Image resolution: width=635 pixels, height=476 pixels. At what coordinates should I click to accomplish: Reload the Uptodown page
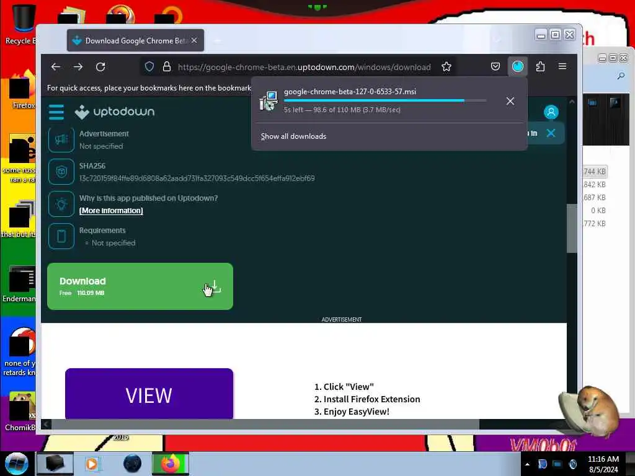pos(100,67)
